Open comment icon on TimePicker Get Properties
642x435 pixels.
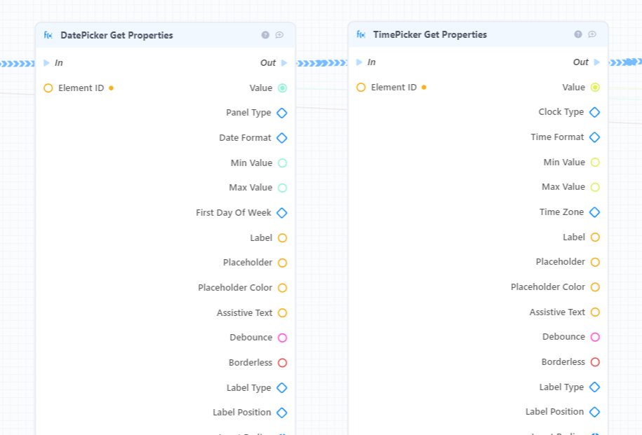click(x=592, y=34)
